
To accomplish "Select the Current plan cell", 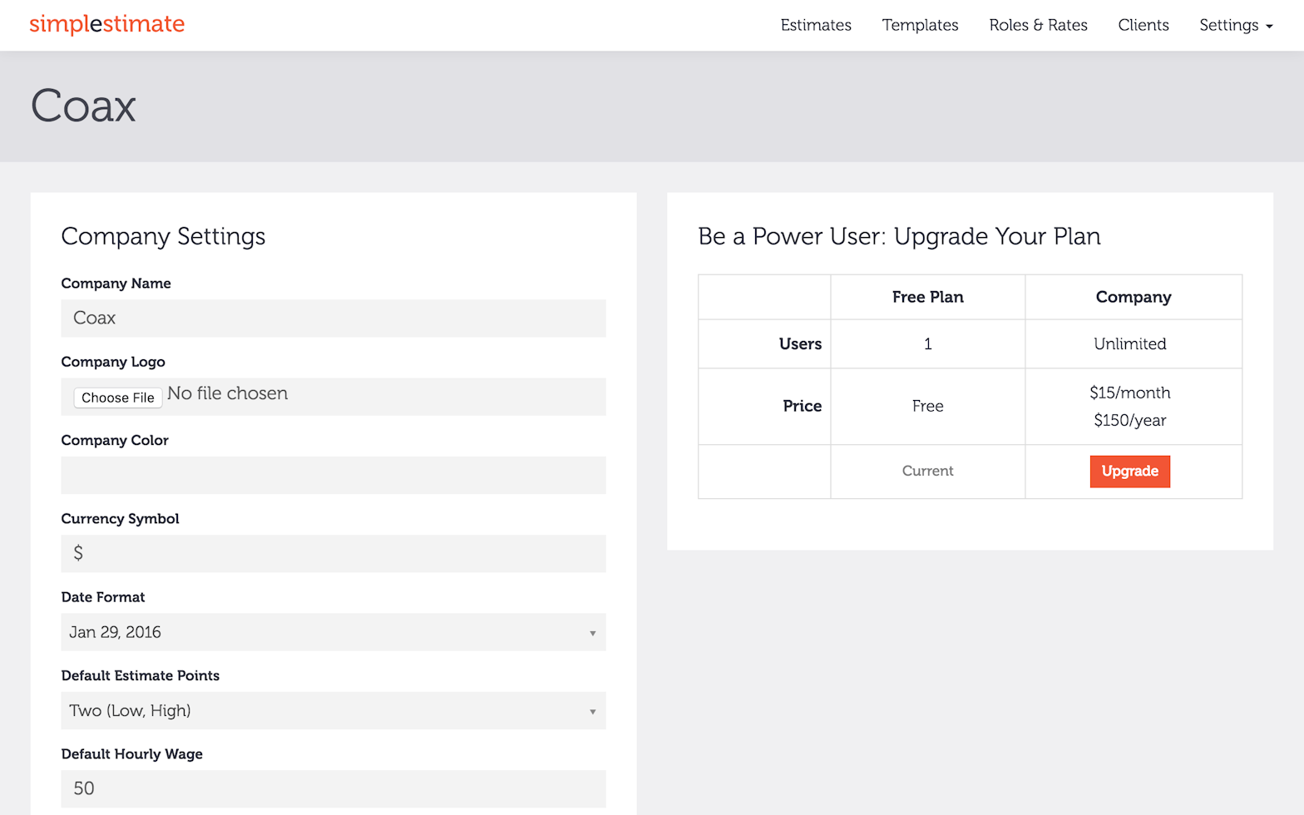I will (927, 472).
